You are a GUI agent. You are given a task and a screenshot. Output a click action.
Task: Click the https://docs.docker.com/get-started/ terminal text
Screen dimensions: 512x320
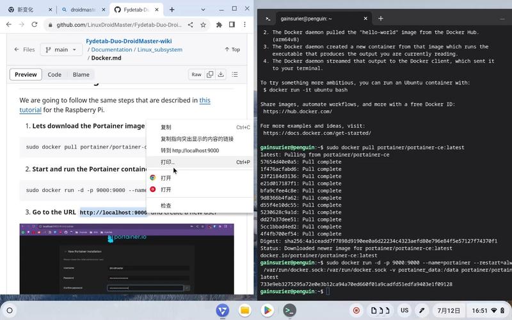coord(317,133)
